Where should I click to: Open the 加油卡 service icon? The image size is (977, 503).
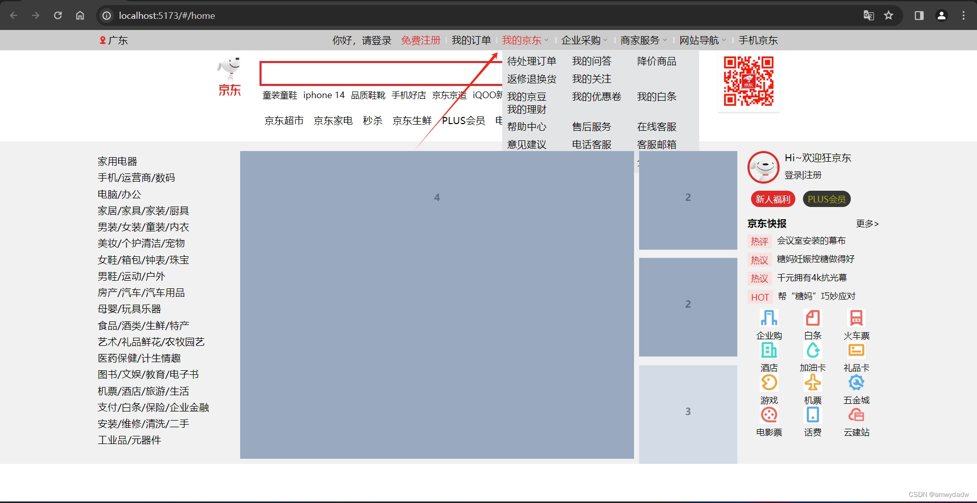[x=813, y=350]
